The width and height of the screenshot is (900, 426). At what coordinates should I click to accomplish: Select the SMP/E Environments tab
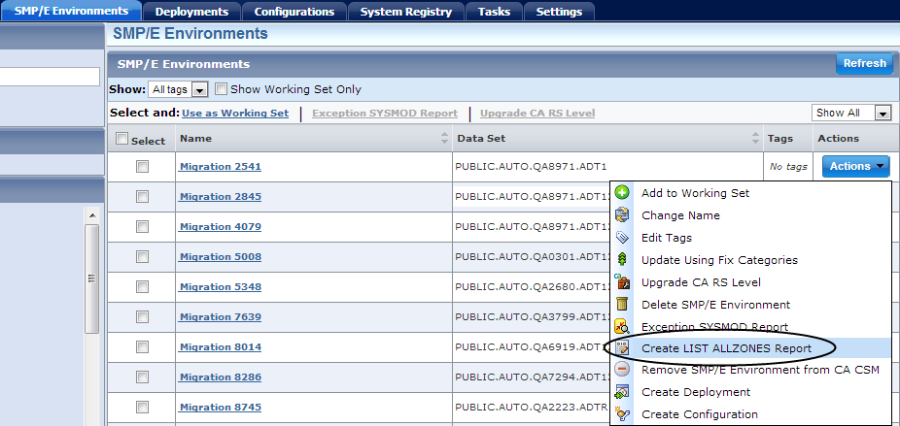(71, 11)
